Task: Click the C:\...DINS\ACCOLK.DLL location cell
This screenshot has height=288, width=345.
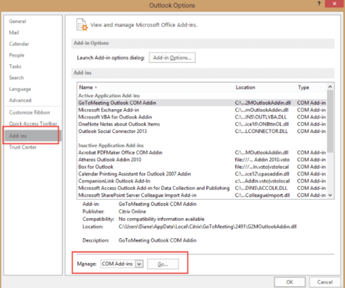Action: [x=261, y=188]
